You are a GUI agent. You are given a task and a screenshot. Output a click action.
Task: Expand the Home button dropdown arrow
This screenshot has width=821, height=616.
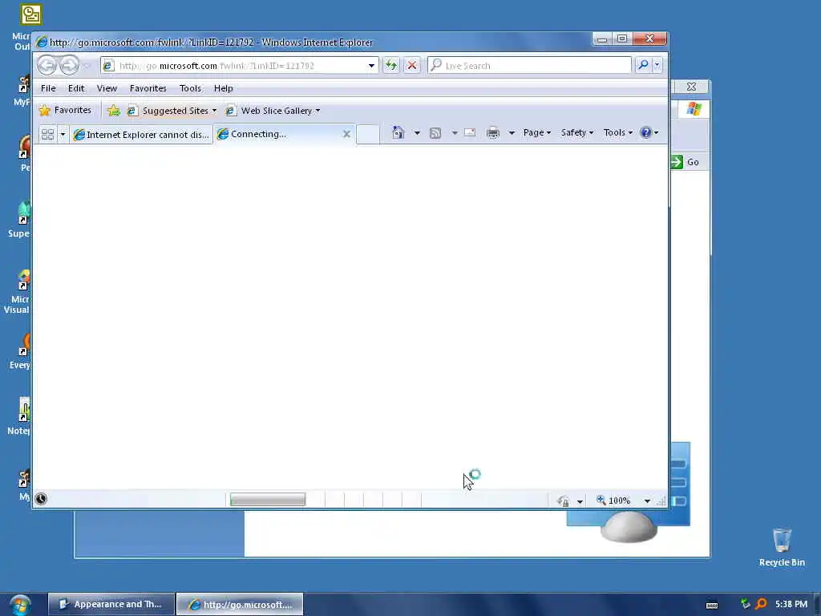pos(417,133)
